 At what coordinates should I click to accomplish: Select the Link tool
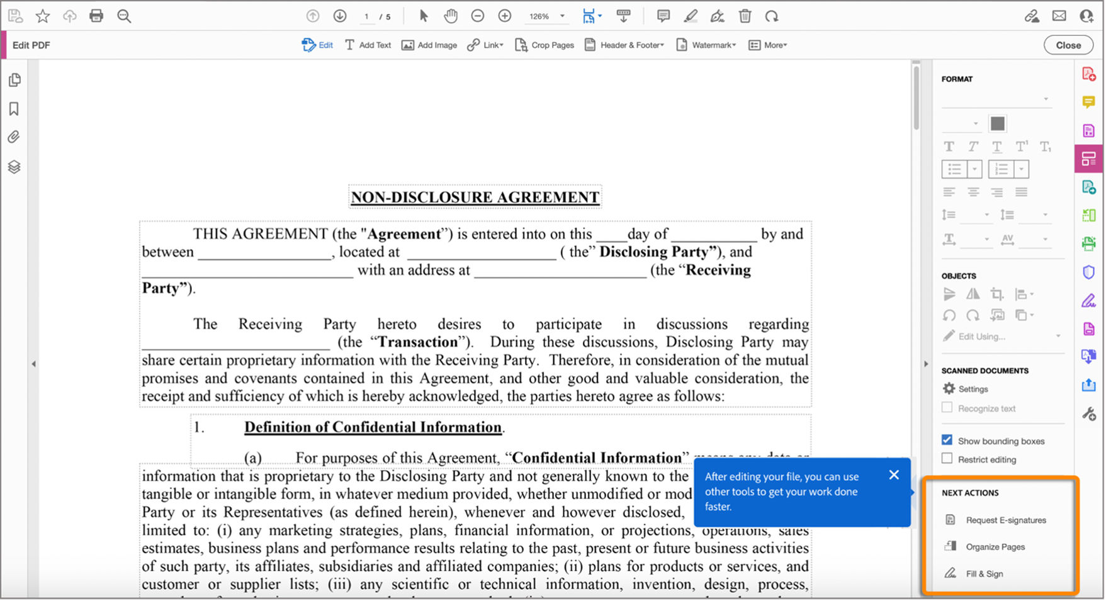pyautogui.click(x=484, y=45)
